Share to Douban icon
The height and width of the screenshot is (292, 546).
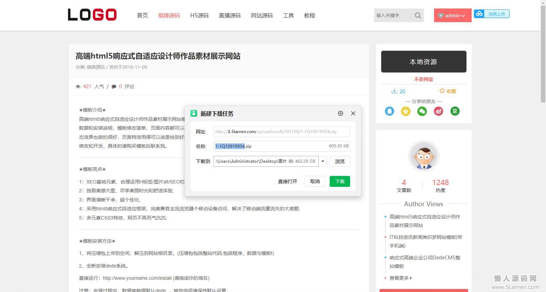tap(455, 111)
